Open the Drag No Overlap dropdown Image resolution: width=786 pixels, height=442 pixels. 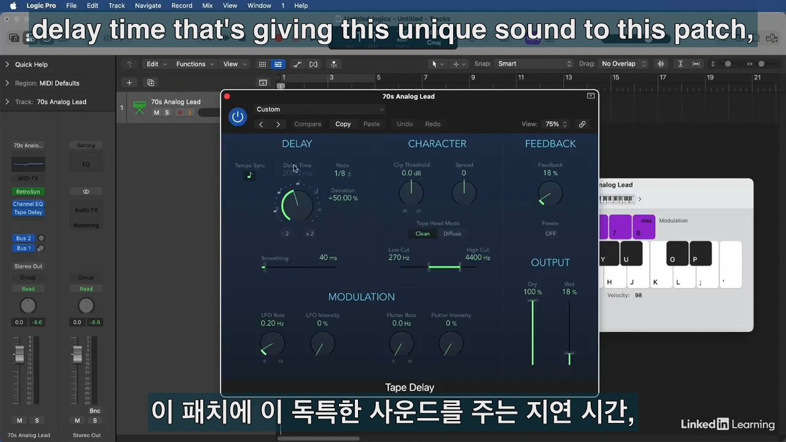coord(625,64)
